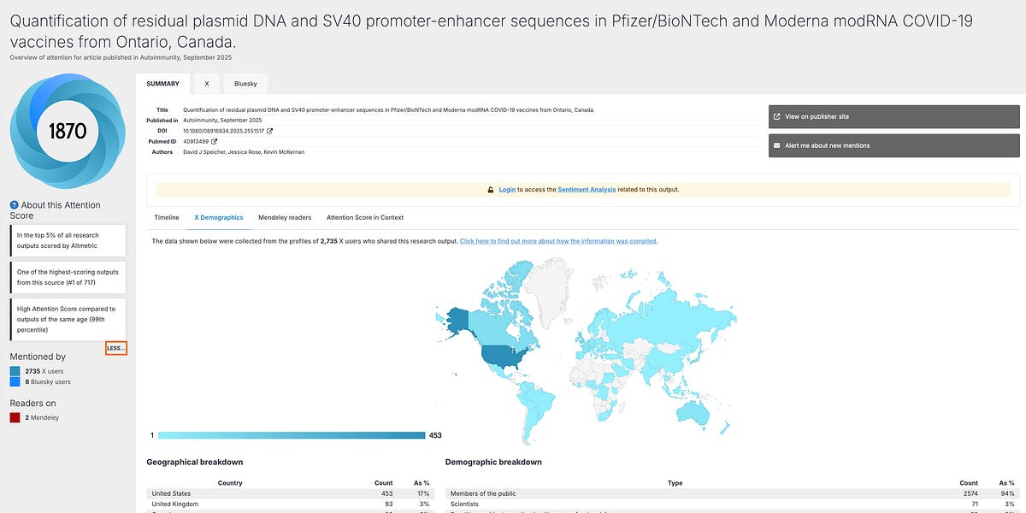Open the DOI external link icon

270,131
